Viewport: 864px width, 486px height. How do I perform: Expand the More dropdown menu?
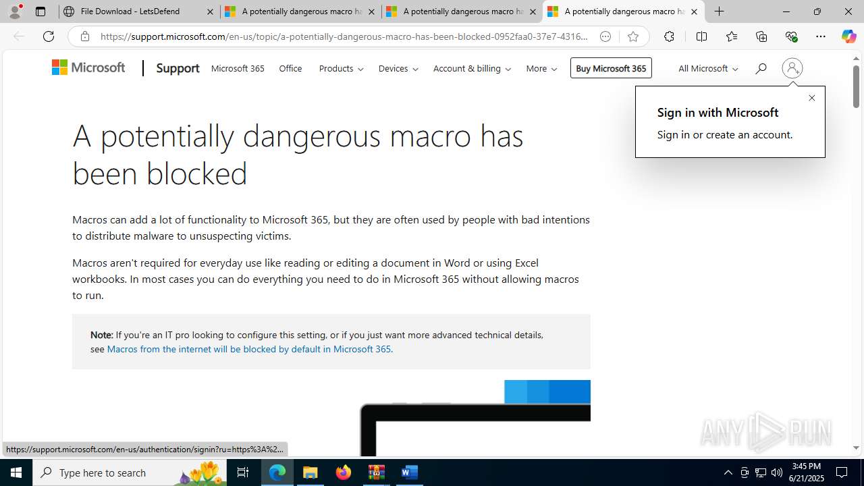541,68
